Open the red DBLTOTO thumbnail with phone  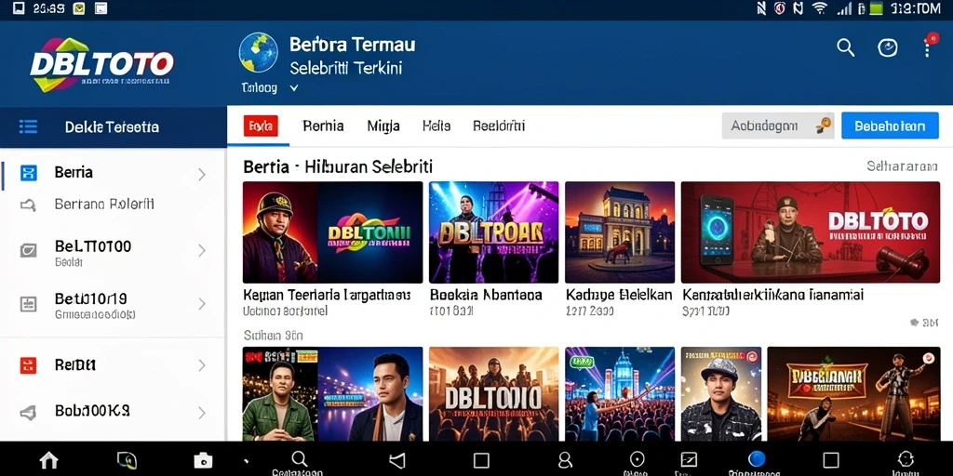(x=811, y=231)
